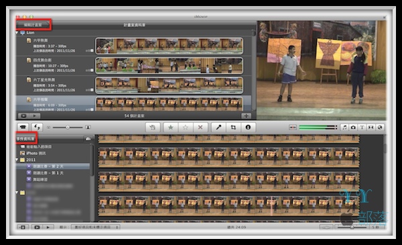Select 最後輸入的項目 in event library
This screenshot has height=245, width=402.
(x=39, y=146)
